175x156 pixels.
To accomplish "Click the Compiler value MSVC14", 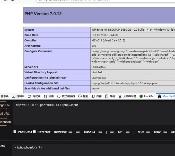I will tap(108, 40).
